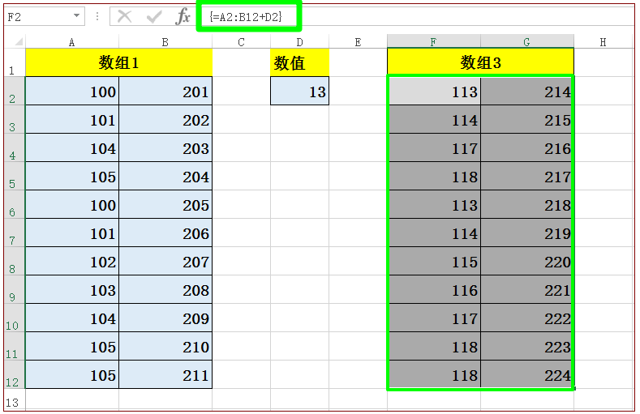The height and width of the screenshot is (414, 640).
Task: Select row 8 header
Action: 15,261
